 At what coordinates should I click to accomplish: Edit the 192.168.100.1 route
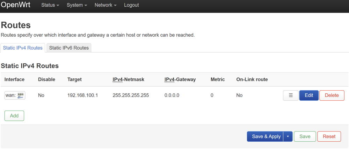pos(309,95)
